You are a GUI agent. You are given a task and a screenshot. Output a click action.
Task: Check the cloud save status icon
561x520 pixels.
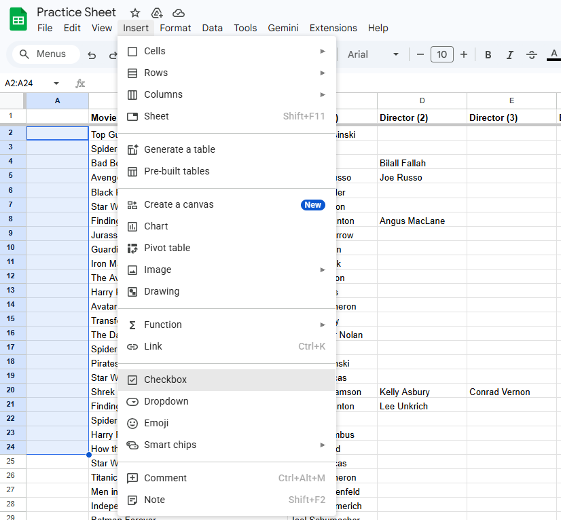click(179, 13)
